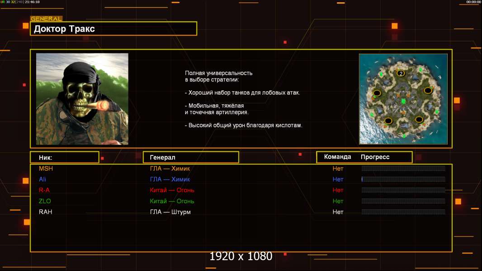This screenshot has width=482, height=271.
Task: Click R-A loading progress bar
Action: (x=403, y=190)
